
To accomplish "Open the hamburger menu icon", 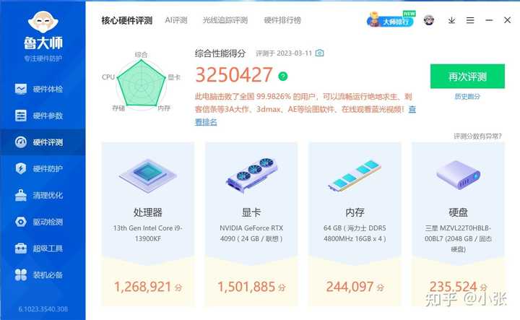I will click(x=470, y=20).
